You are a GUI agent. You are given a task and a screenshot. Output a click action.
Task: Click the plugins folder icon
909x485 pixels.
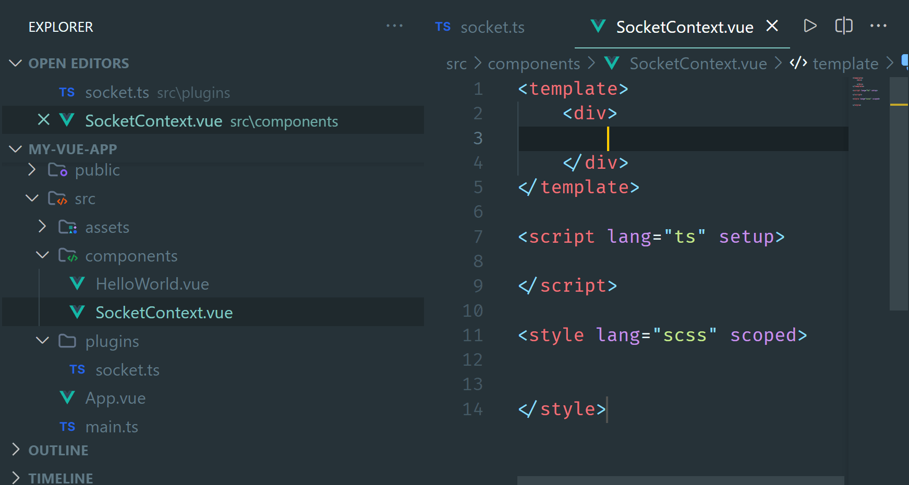tap(67, 341)
